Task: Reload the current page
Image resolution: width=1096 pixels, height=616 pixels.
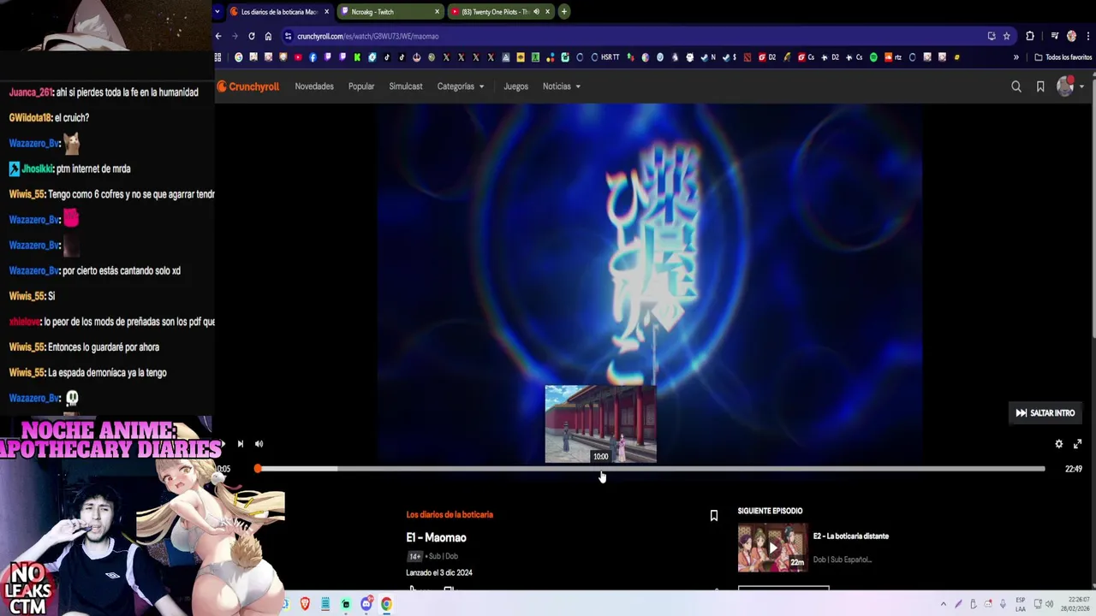Action: (252, 36)
